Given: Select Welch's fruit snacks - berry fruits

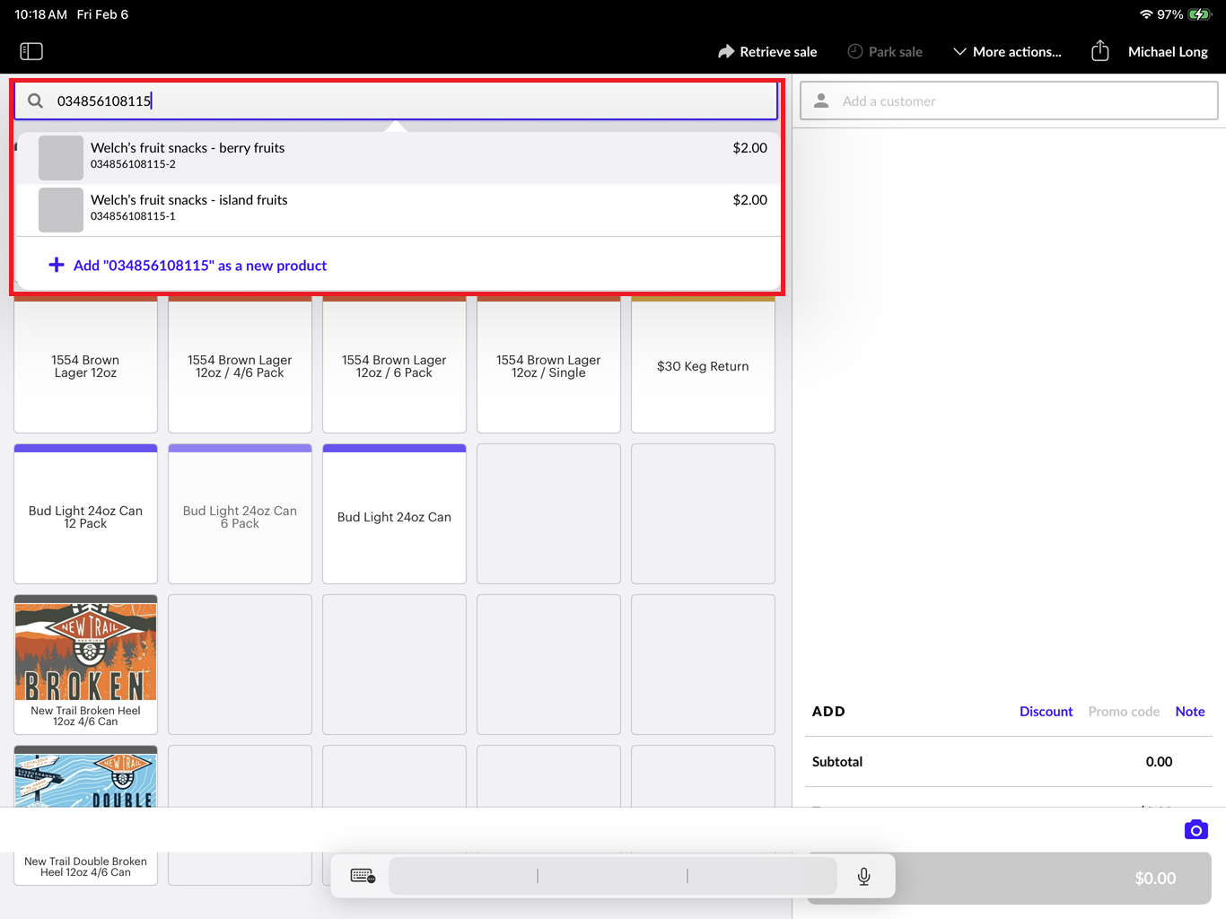Looking at the screenshot, I should click(x=398, y=158).
